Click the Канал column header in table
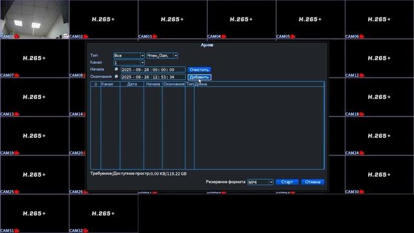 click(x=111, y=84)
